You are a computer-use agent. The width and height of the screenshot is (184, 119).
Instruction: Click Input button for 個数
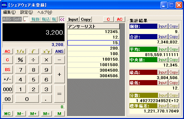[x=163, y=26]
